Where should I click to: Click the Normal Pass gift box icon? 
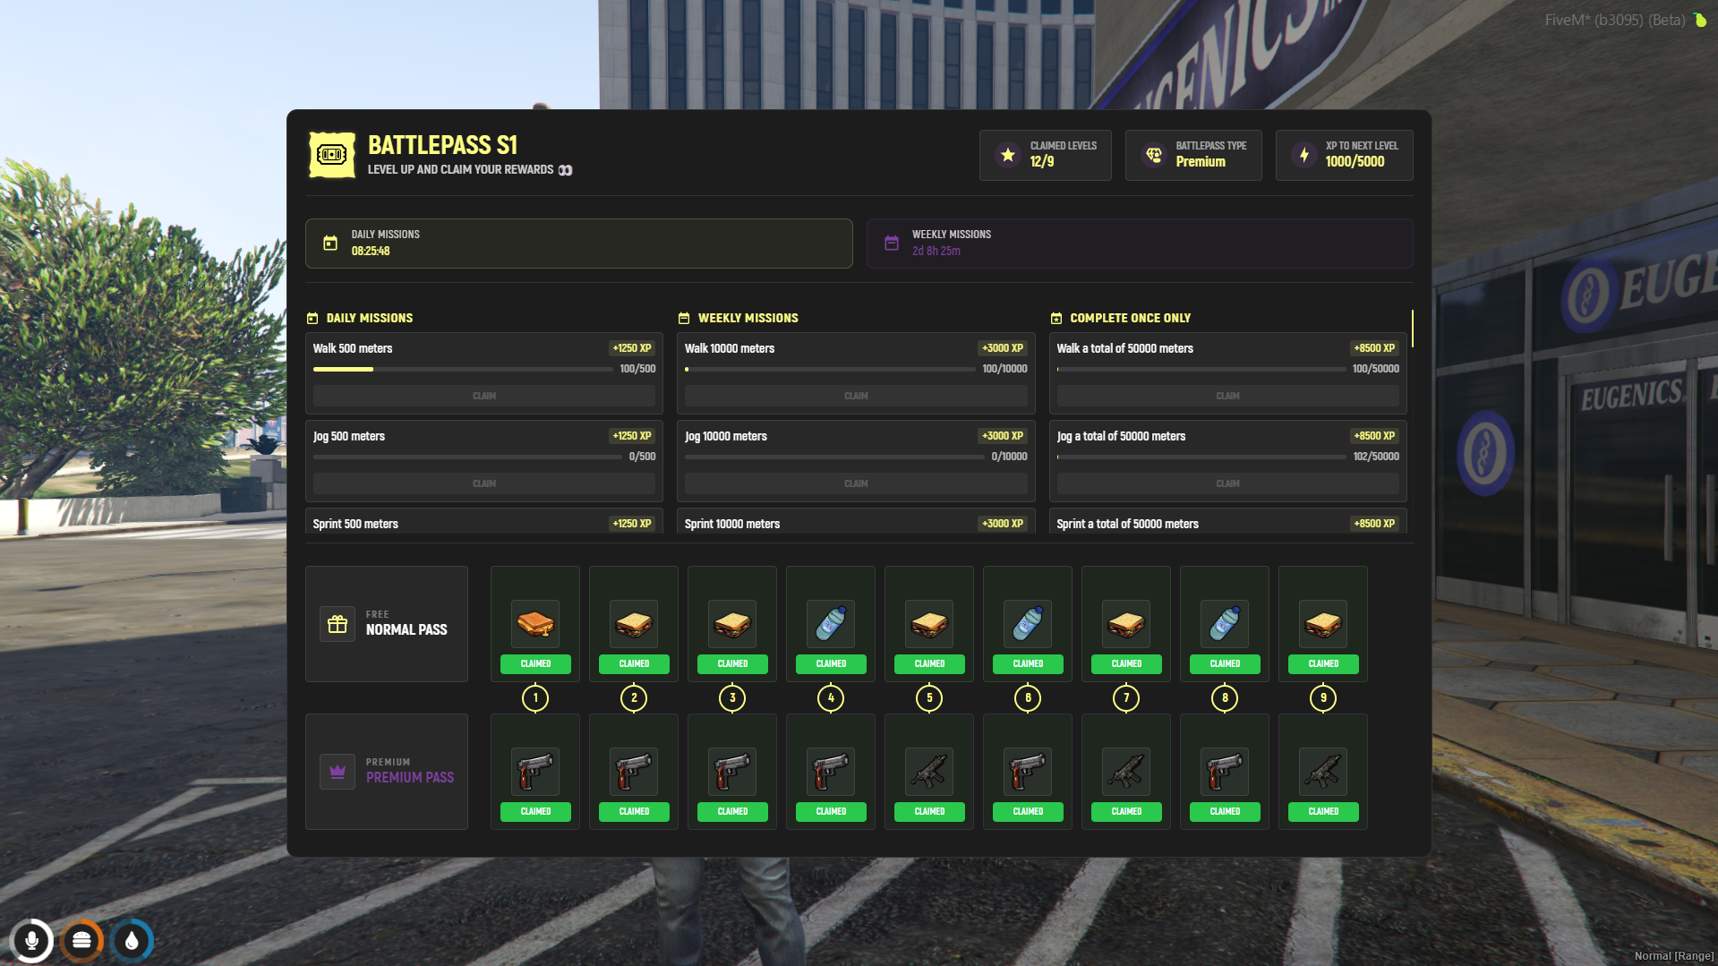[x=338, y=624]
